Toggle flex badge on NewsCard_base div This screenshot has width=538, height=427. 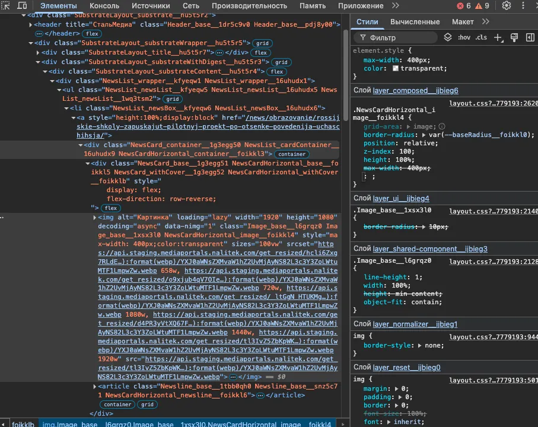[110, 208]
